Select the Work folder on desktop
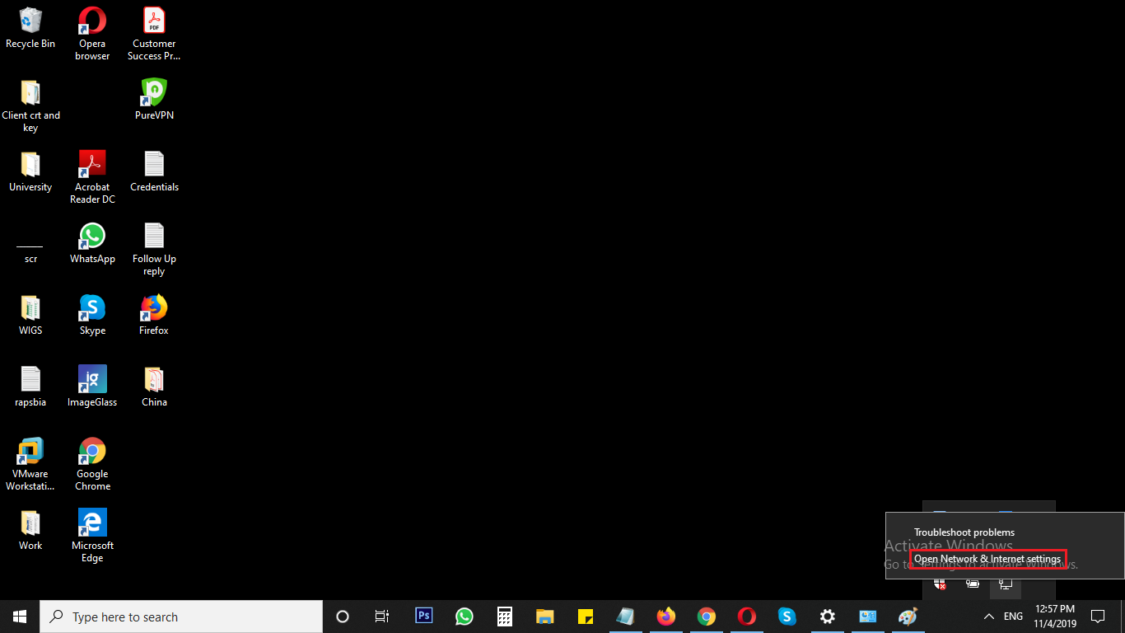Image resolution: width=1125 pixels, height=633 pixels. pos(30,530)
